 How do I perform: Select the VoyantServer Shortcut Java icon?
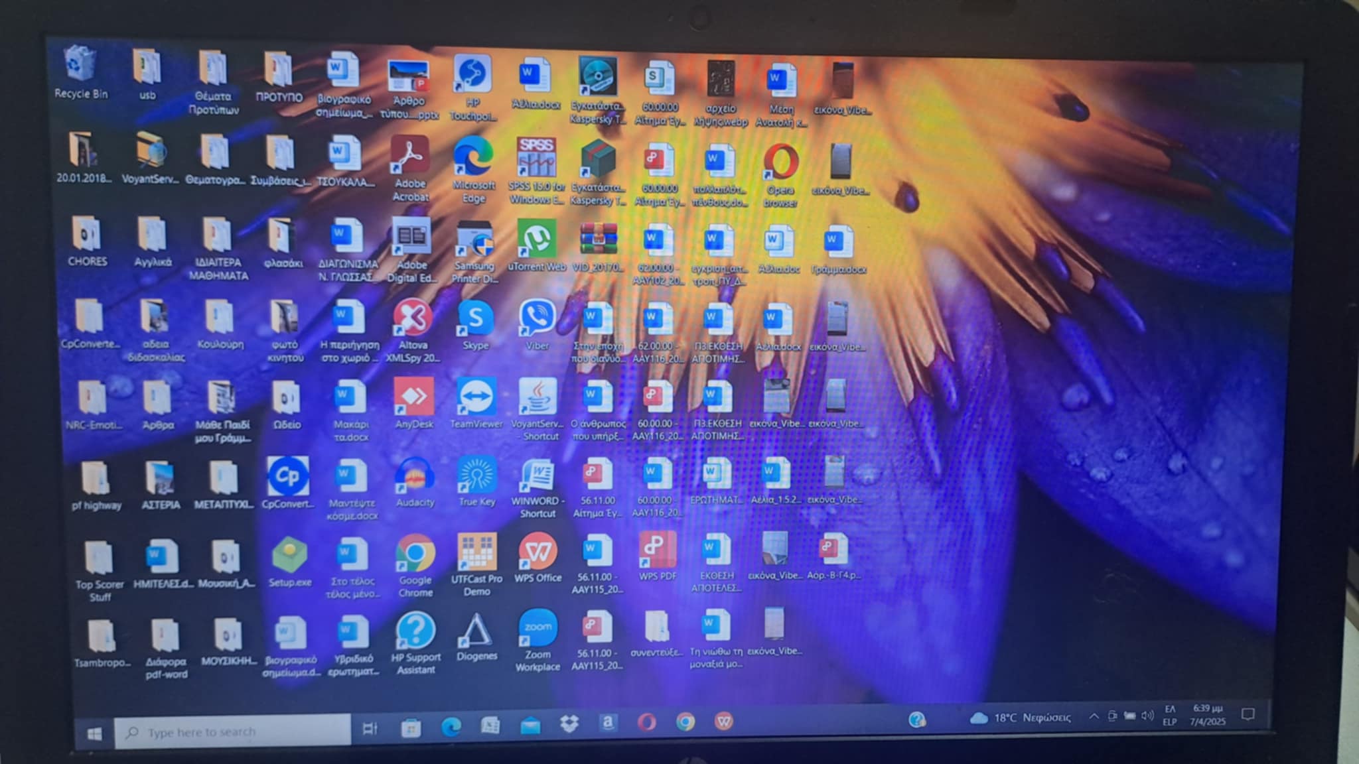pos(537,409)
